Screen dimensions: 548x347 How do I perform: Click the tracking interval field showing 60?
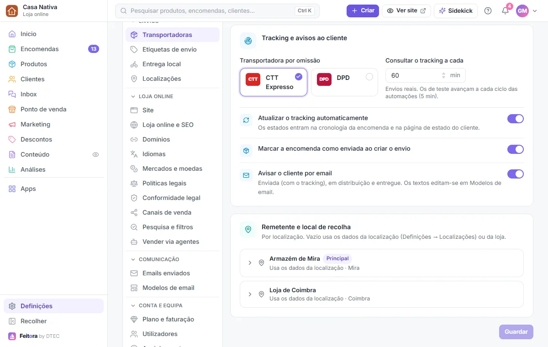(x=426, y=75)
